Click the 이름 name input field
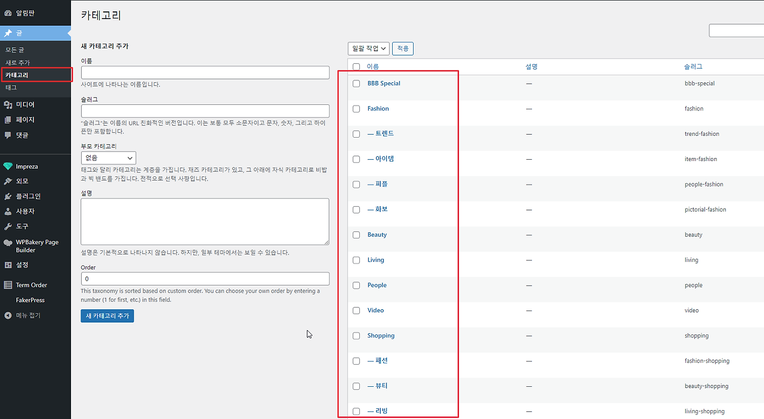Screen dimensions: 764x419 point(205,73)
